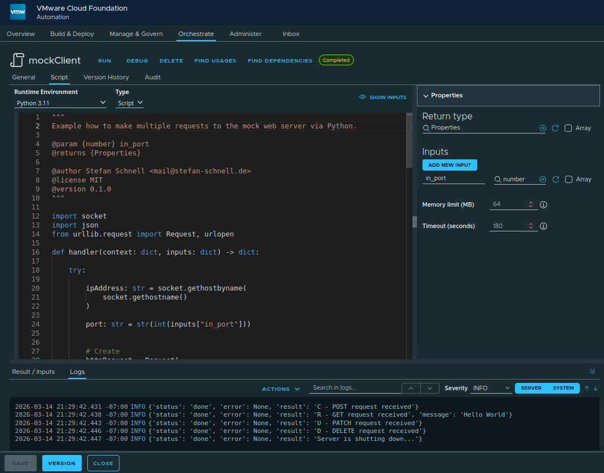
Task: Open the info tooltip for Memory limit
Action: point(543,204)
